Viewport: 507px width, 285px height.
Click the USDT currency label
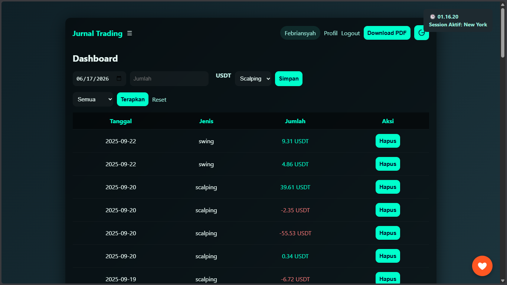223,76
